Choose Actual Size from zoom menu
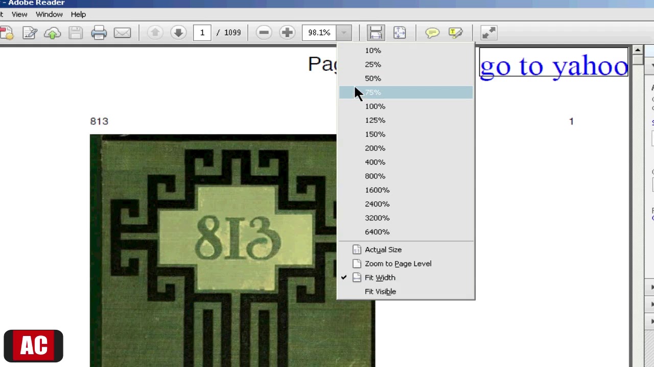 click(x=406, y=250)
